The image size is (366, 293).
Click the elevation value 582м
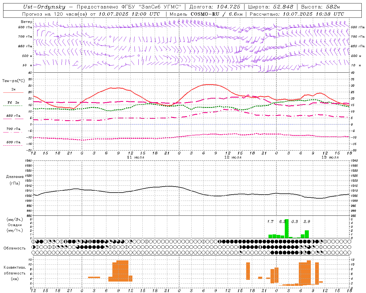(x=333, y=7)
